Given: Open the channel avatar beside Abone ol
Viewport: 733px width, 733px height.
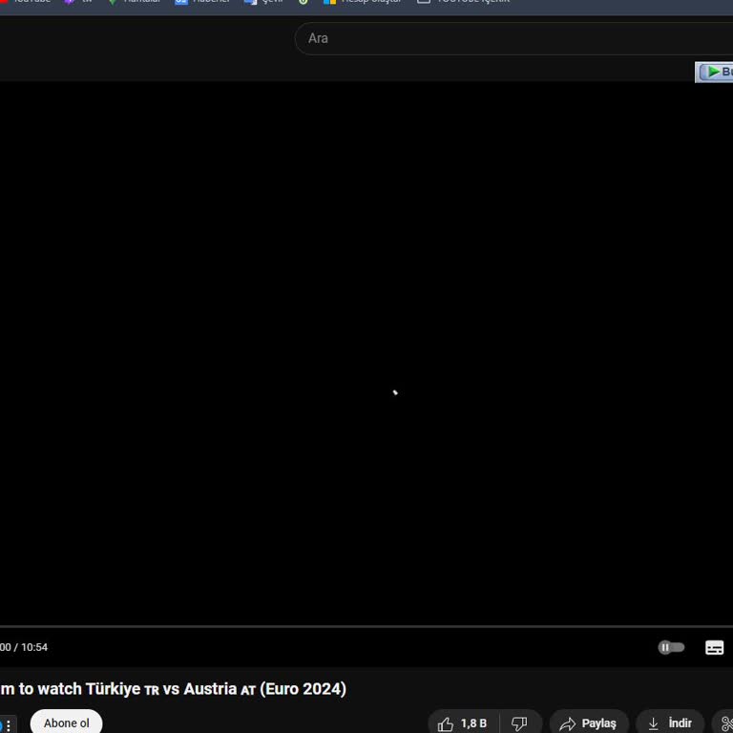Looking at the screenshot, I should point(8,724).
